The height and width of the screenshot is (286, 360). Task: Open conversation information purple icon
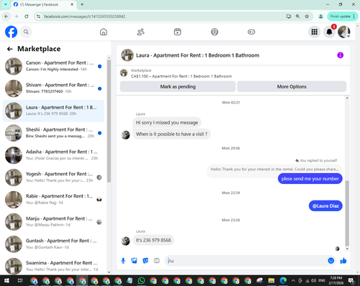pos(340,55)
